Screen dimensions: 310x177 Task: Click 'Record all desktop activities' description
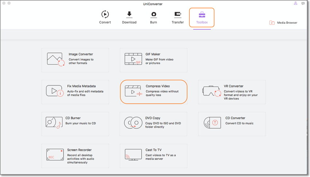[81, 159]
